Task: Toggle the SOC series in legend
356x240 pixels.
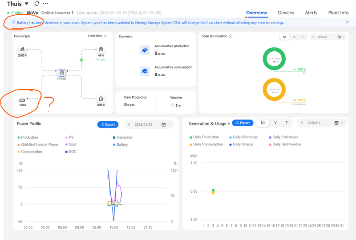Action: [x=71, y=152]
